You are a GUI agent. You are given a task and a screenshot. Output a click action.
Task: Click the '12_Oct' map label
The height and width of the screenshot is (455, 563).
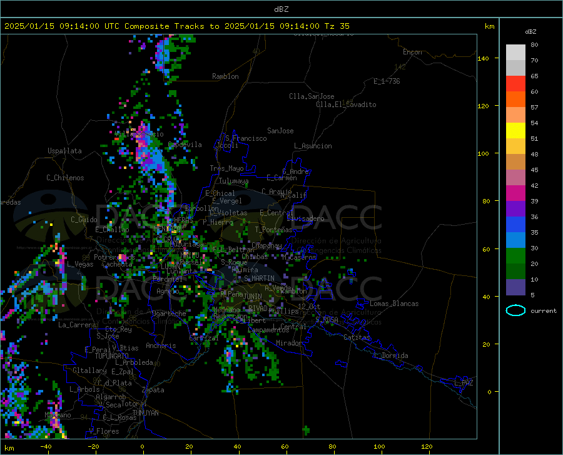tap(309, 306)
